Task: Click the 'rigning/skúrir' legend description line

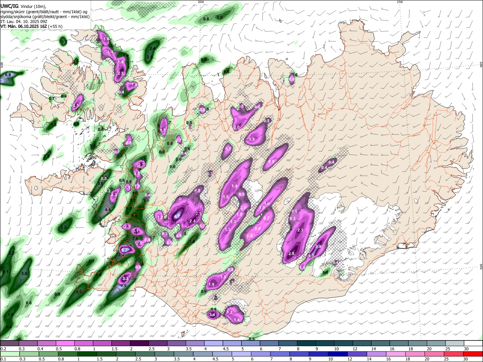Action: tap(43, 11)
